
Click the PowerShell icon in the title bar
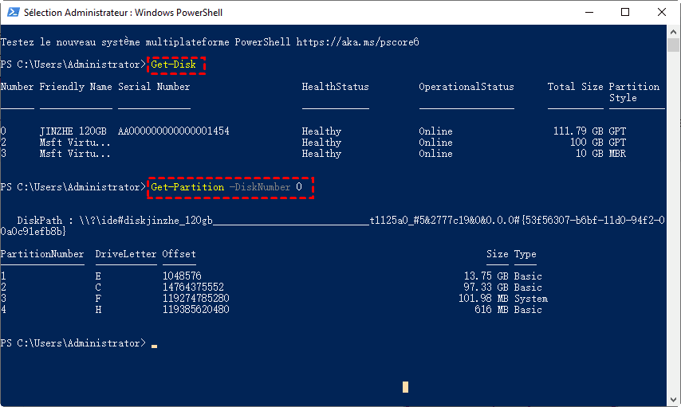[12, 13]
